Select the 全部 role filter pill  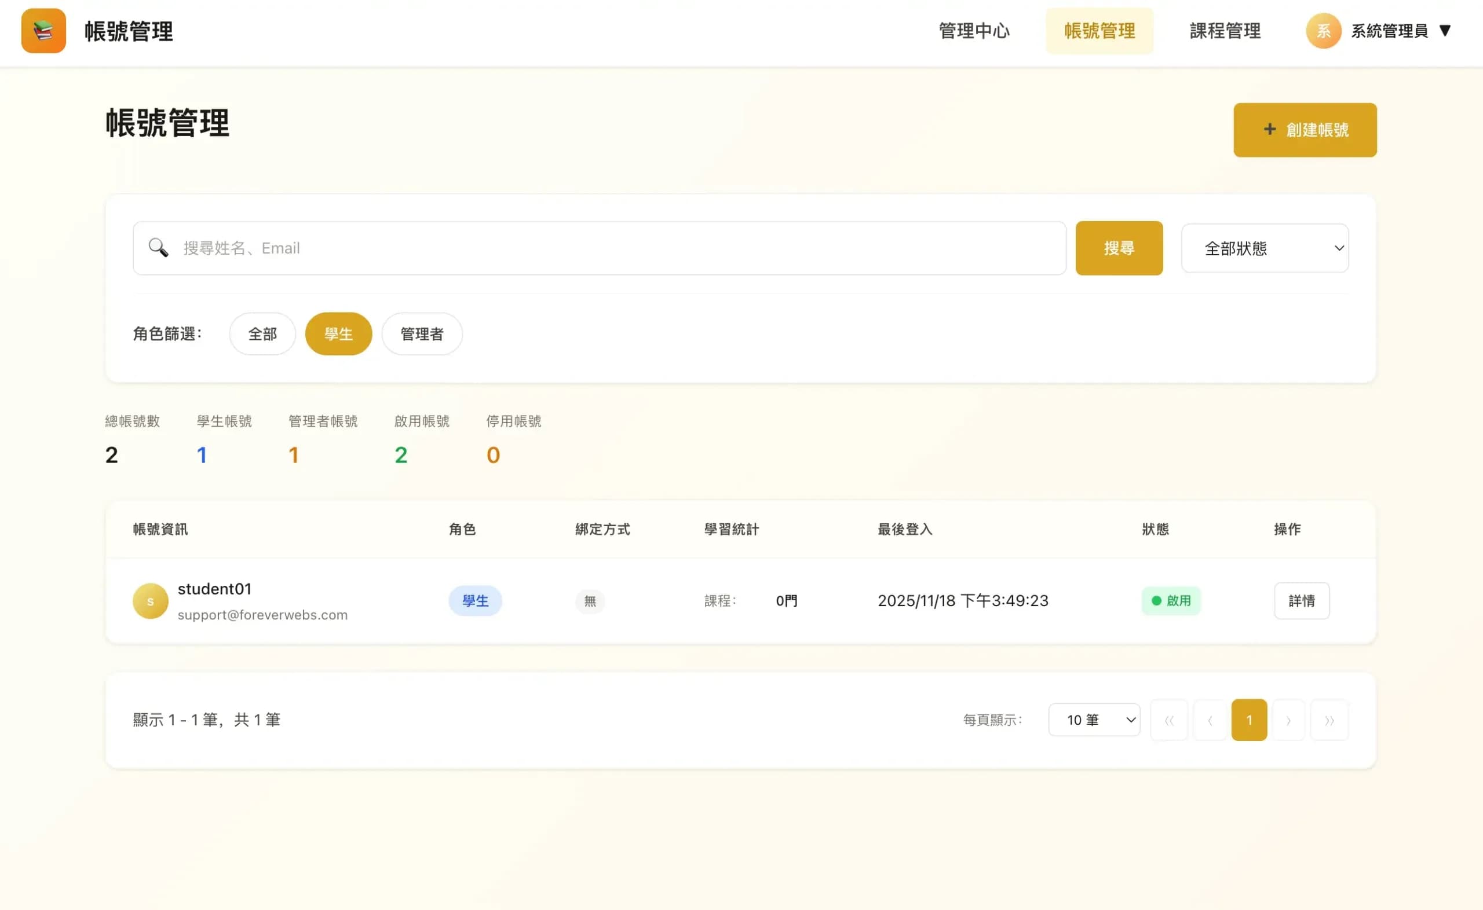click(262, 333)
